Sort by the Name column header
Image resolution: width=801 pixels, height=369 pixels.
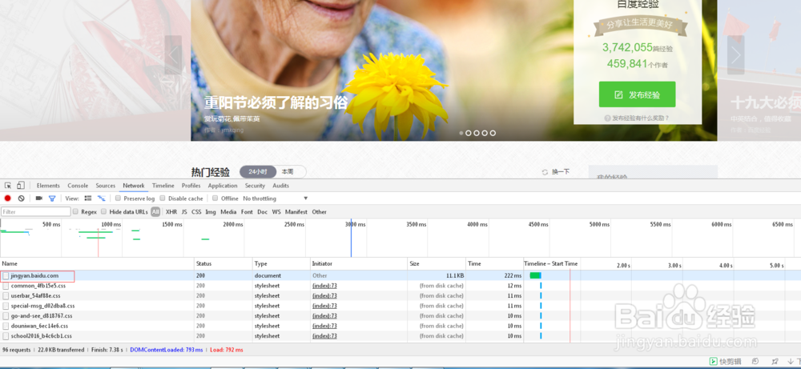click(x=97, y=264)
